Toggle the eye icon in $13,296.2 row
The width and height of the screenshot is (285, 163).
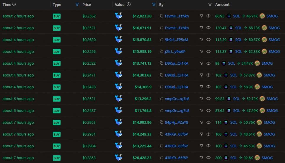(x=209, y=99)
